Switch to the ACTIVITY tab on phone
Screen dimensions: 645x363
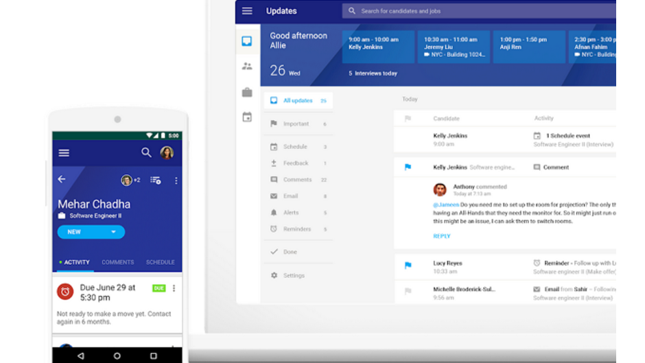coord(74,263)
